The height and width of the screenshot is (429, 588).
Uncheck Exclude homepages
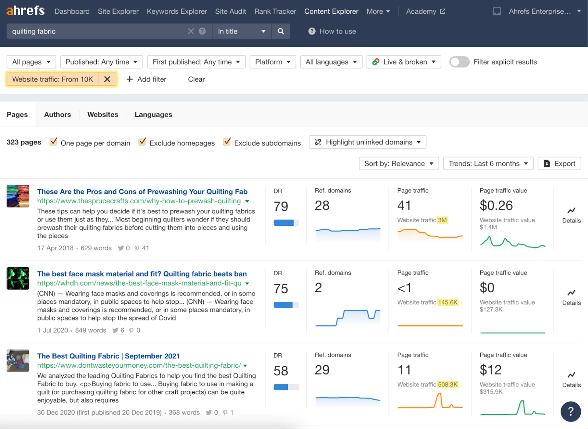(142, 142)
